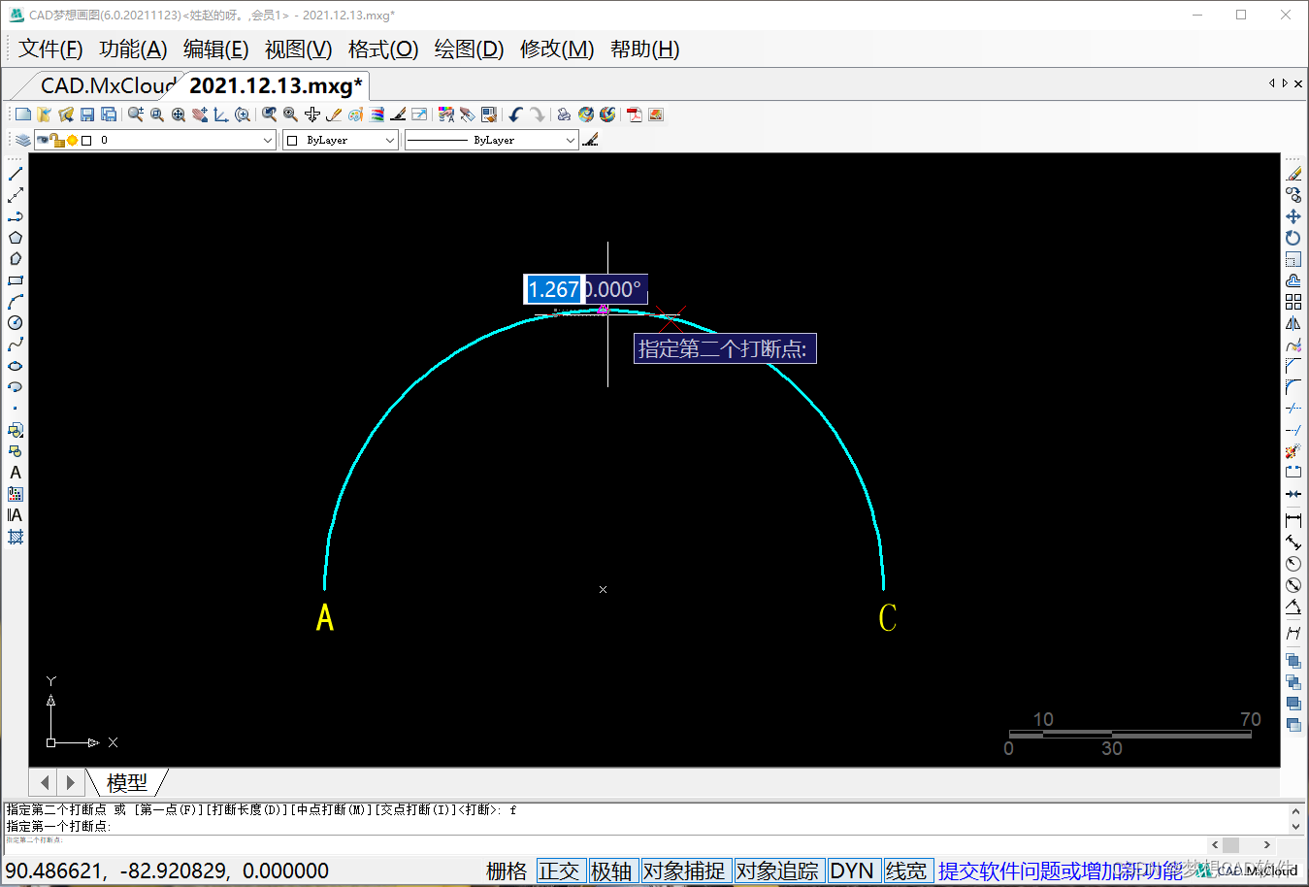This screenshot has width=1309, height=887.
Task: Select the Mirror tool
Action: click(x=1293, y=323)
